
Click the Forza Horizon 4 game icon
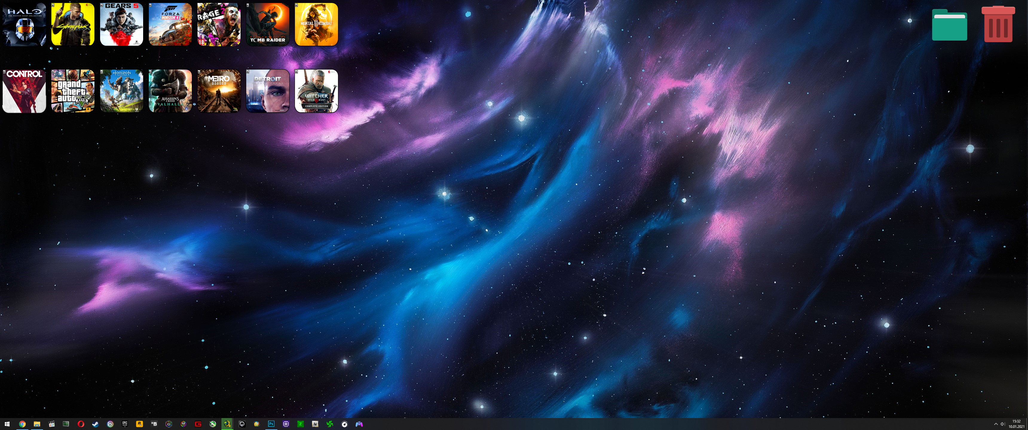pyautogui.click(x=170, y=24)
